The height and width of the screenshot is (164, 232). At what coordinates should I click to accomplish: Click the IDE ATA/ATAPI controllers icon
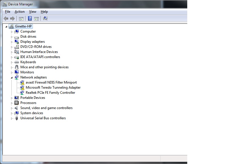16,57
